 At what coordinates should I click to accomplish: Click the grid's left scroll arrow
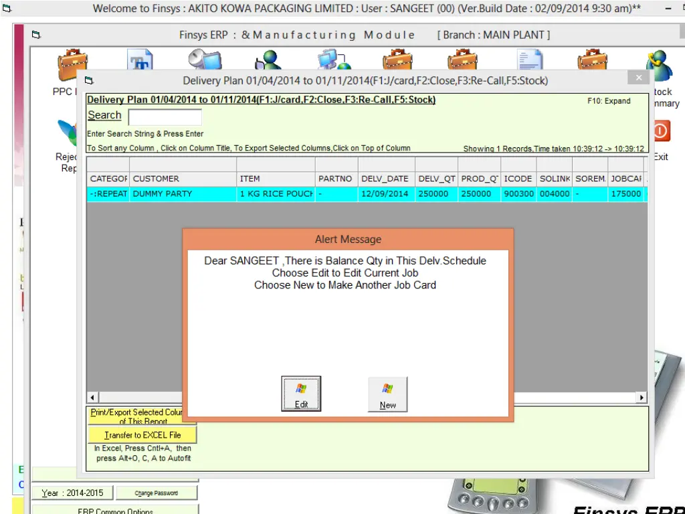(x=92, y=398)
